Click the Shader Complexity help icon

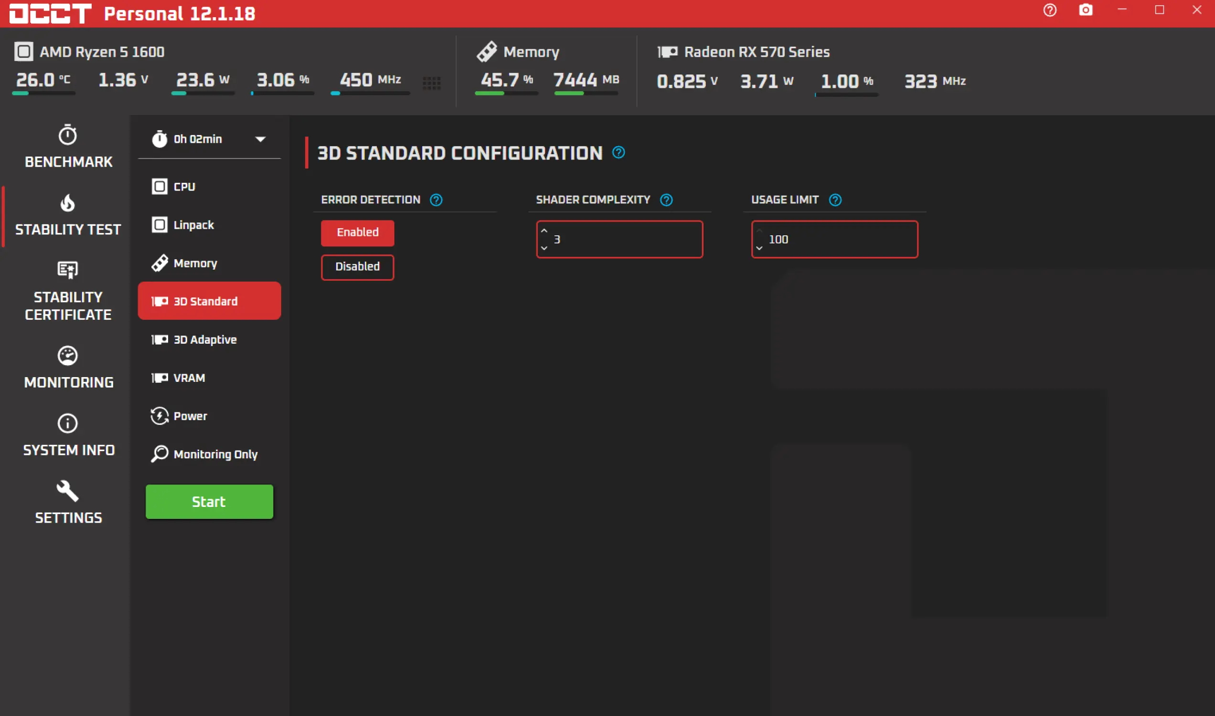coord(666,200)
